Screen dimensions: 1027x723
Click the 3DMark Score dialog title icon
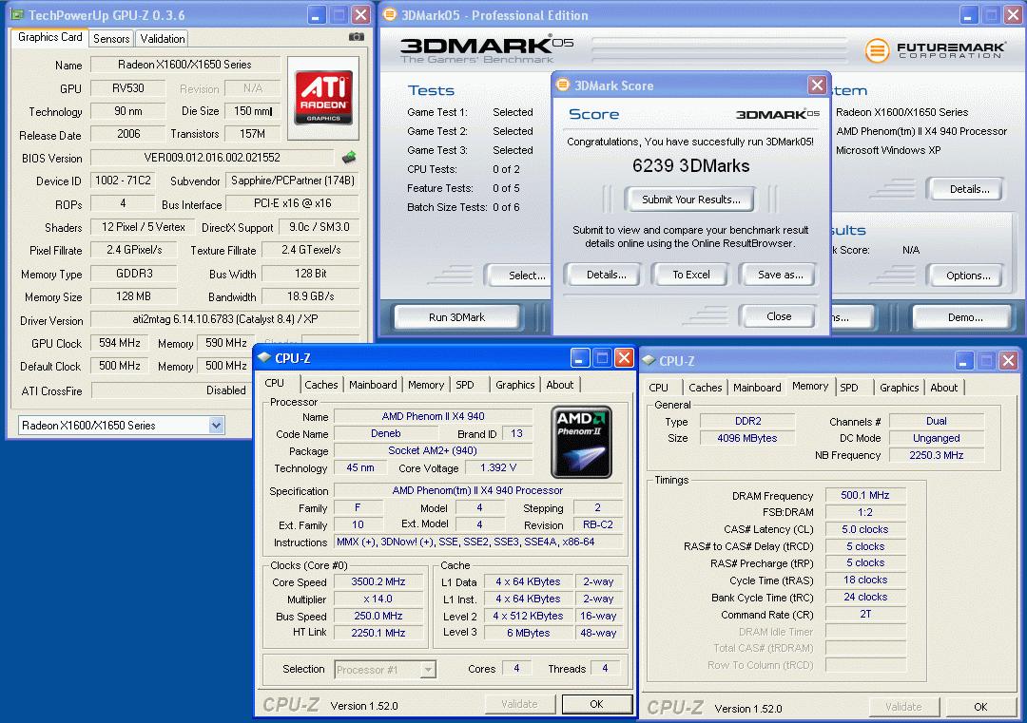point(562,86)
